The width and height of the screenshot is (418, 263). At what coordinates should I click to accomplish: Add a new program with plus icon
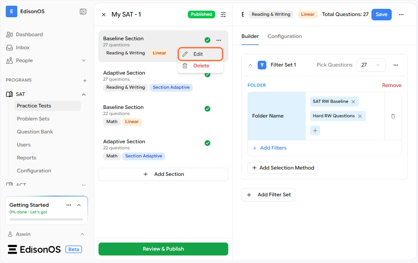pyautogui.click(x=85, y=80)
